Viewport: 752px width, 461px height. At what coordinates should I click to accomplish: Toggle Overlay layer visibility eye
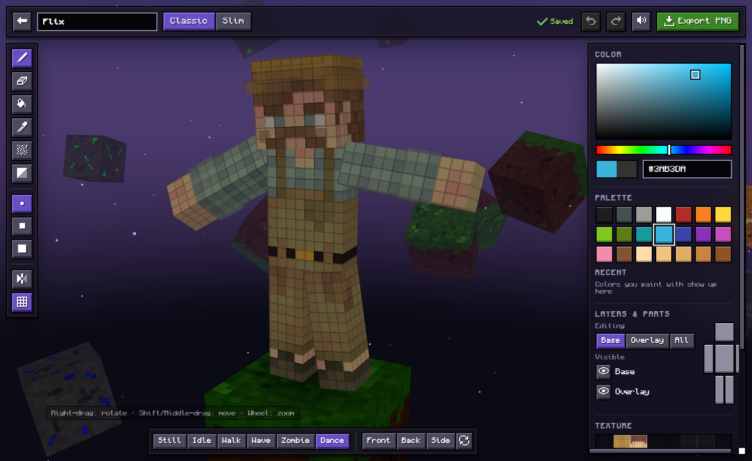pyautogui.click(x=604, y=392)
